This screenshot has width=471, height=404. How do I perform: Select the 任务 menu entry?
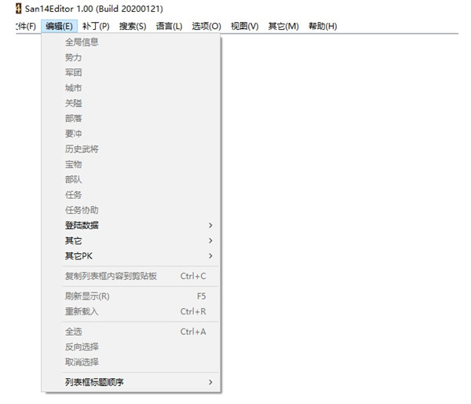tap(131, 195)
